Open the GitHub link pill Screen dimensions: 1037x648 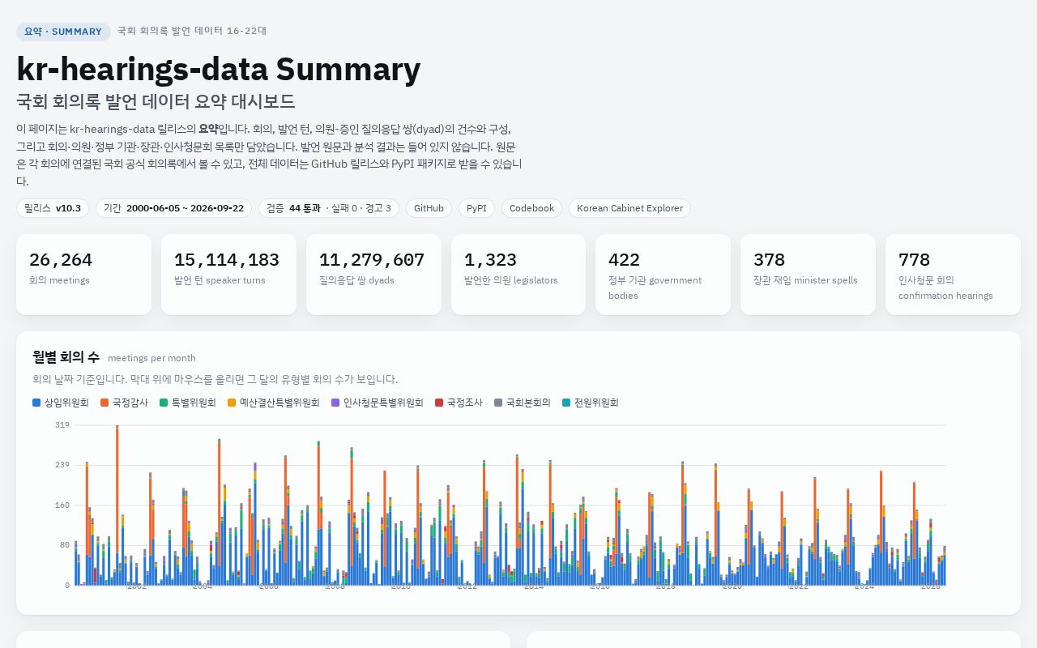click(429, 208)
